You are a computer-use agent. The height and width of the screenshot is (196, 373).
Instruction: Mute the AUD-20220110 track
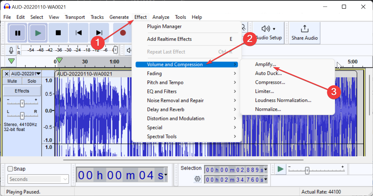point(12,81)
